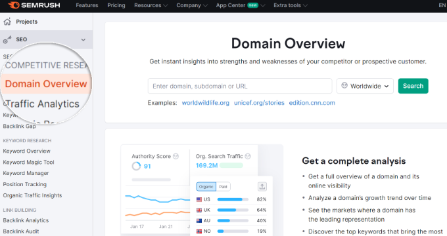Collapse the SEO section chevron
This screenshot has width=447, height=236.
83,39
